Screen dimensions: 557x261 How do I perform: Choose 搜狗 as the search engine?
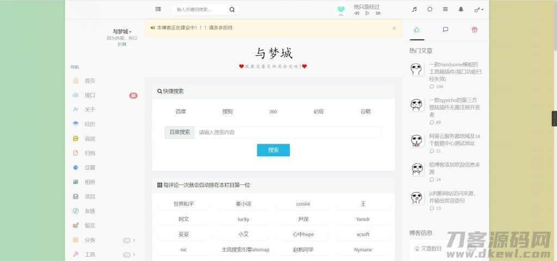(227, 112)
